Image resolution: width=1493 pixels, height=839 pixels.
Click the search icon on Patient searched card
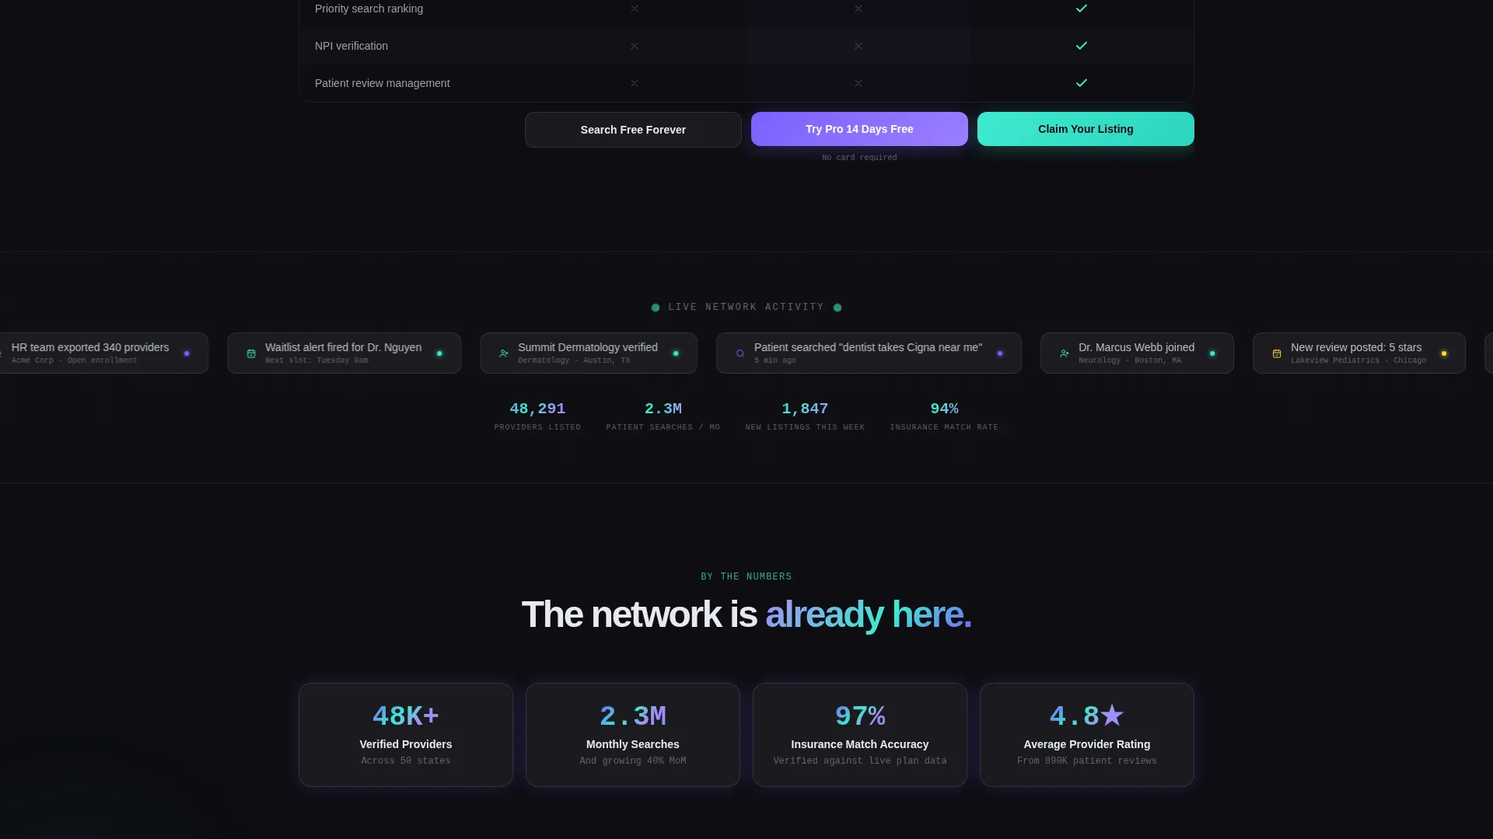click(x=740, y=353)
